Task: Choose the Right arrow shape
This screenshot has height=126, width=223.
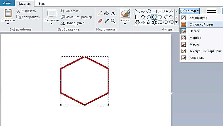Action: [160, 17]
